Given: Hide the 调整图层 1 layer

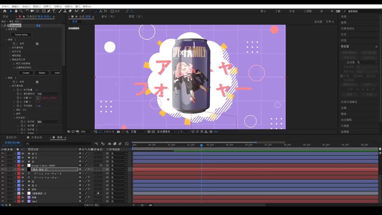Looking at the screenshot, I should click(2, 193).
